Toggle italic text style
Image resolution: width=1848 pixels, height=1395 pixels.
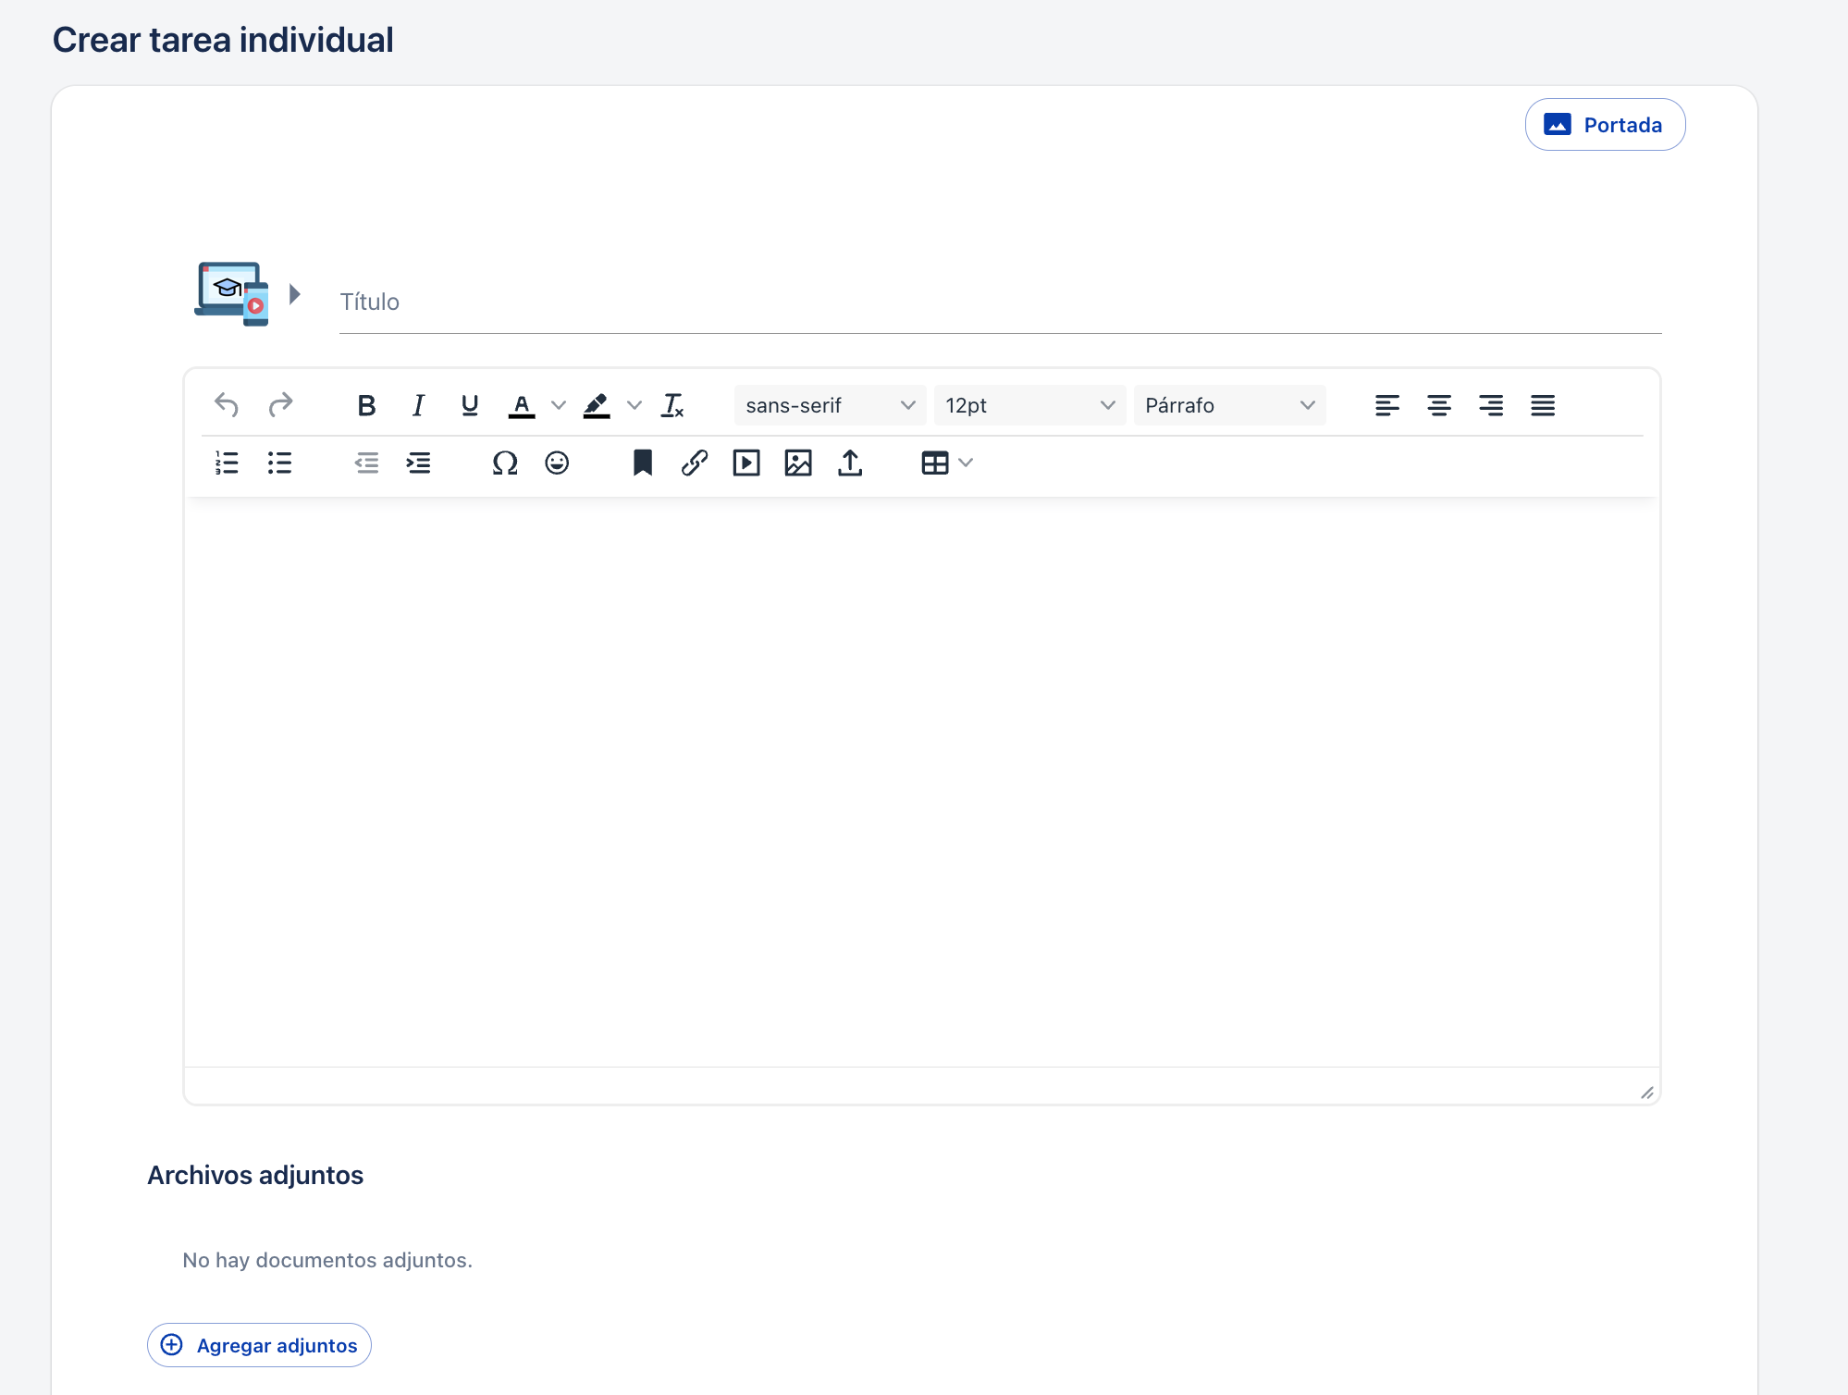tap(418, 405)
